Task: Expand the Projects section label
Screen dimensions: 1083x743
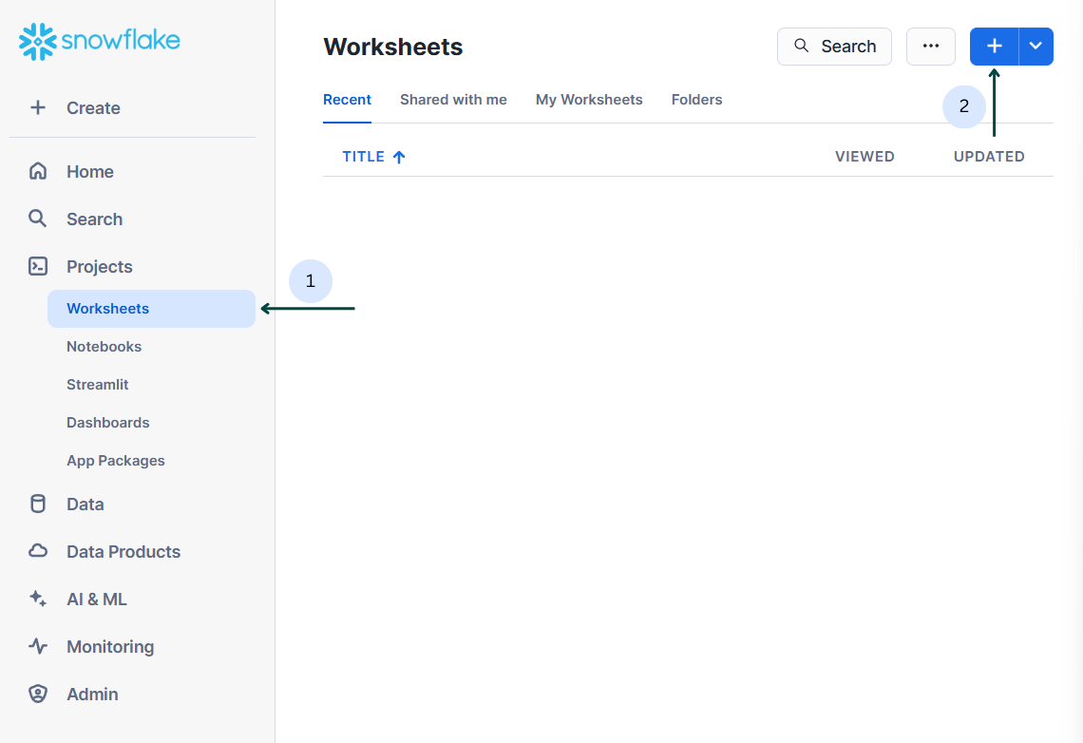Action: [x=100, y=267]
